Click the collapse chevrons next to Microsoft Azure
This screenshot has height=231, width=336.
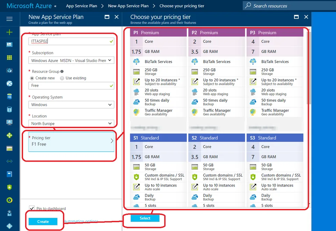tap(55, 6)
